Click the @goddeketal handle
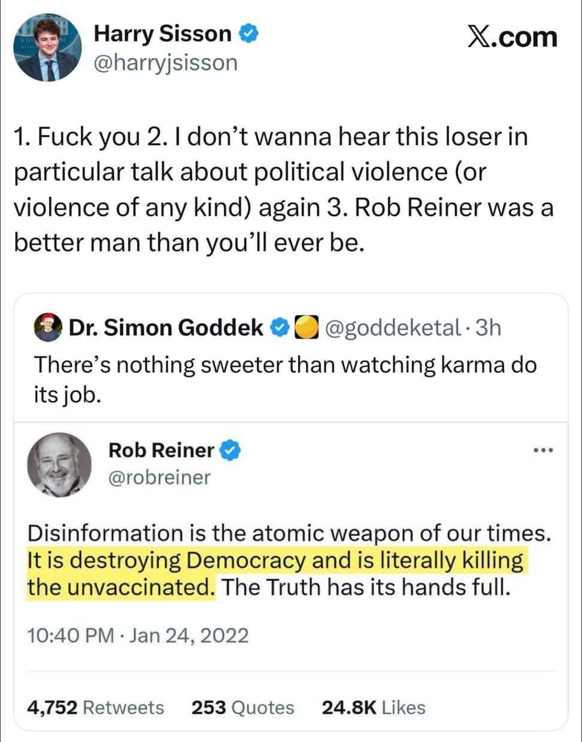Viewport: 582px width, 742px height. [x=393, y=327]
